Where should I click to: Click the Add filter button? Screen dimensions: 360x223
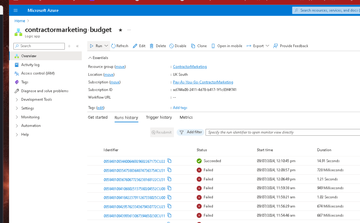[x=191, y=132]
